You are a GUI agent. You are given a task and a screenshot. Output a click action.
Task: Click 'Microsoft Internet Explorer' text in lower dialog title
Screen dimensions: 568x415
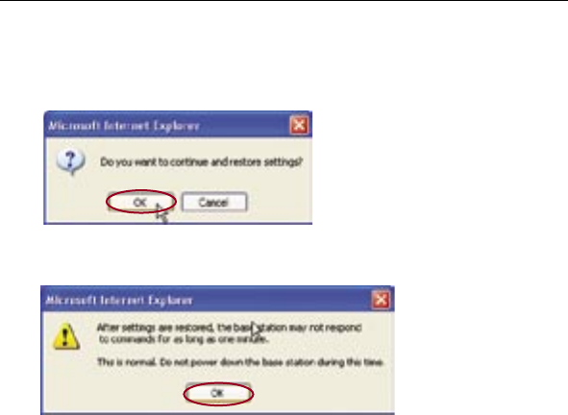[x=119, y=301]
